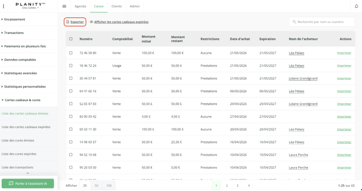Viewport: 362px width, 191px height.
Task: Show 50 rows per page
Action: [x=96, y=185]
